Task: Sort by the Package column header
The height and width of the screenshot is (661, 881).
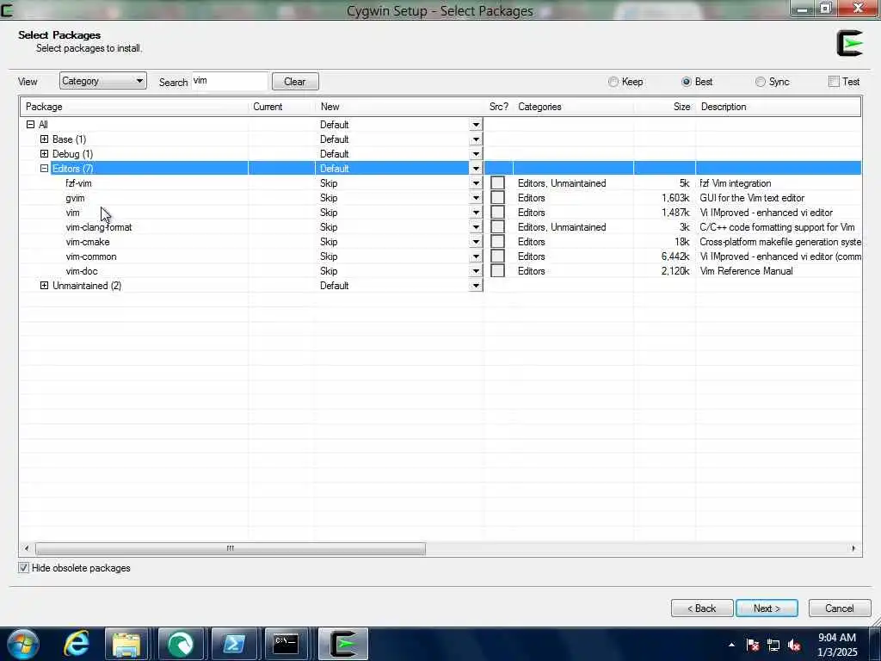Action: point(134,107)
